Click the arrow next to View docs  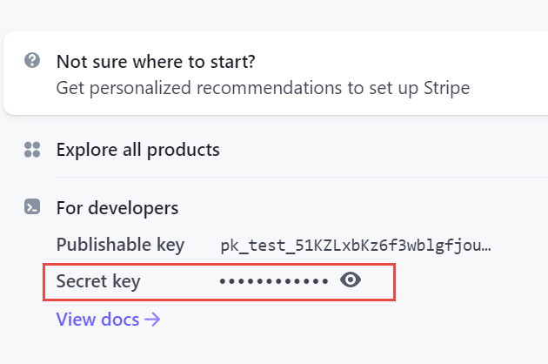tap(152, 320)
